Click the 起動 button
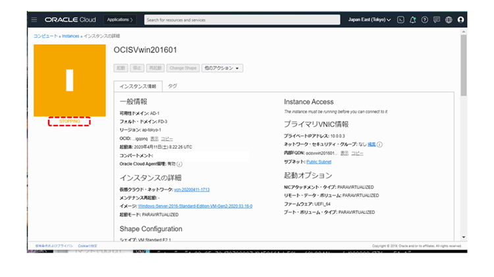The image size is (494, 277). click(x=121, y=68)
